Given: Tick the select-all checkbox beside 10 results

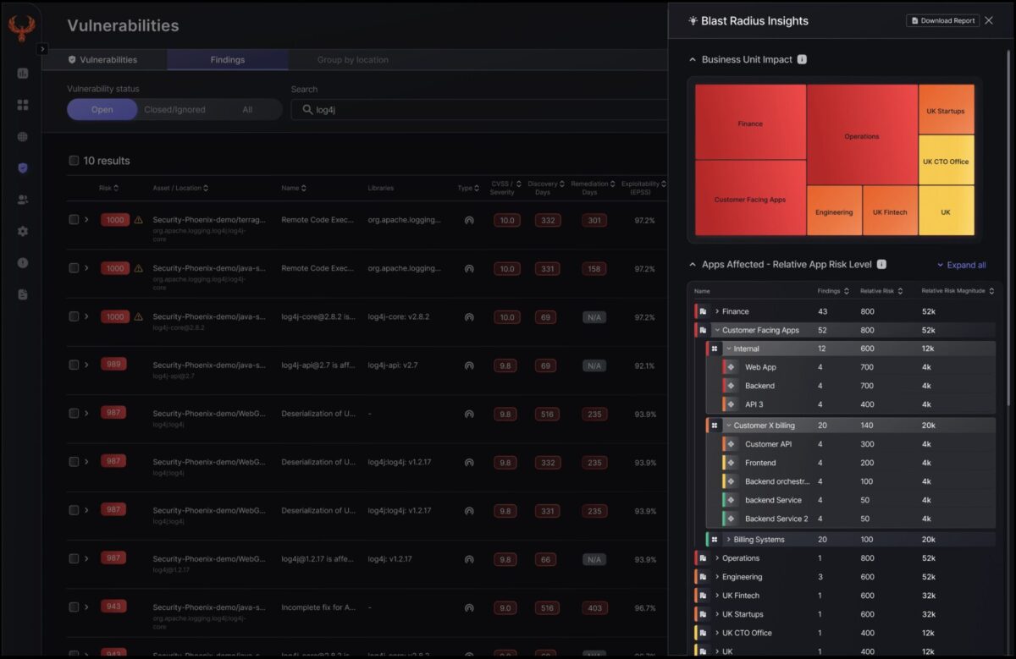Looking at the screenshot, I should [74, 161].
